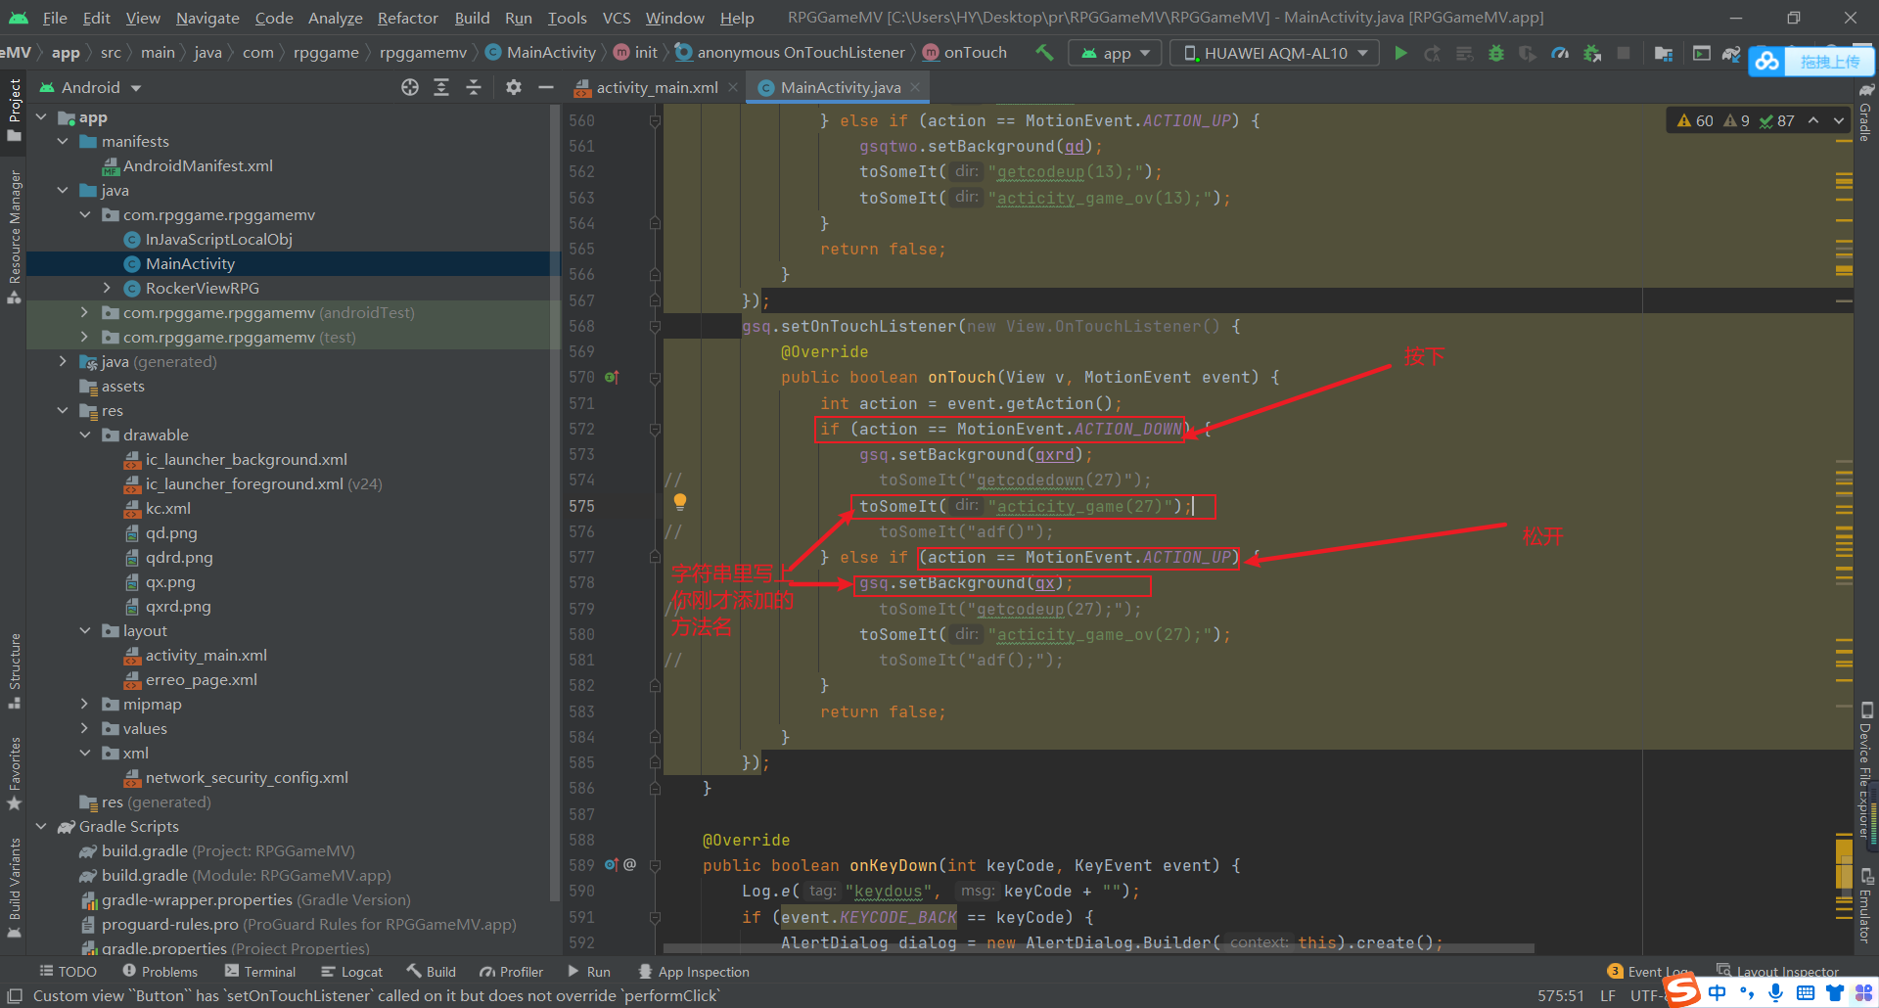Viewport: 1879px width, 1008px height.
Task: Click the lightbulb quick-fix on line 575
Action: pos(680,502)
